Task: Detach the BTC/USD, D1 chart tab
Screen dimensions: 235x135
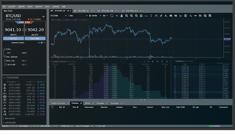Action: point(68,11)
